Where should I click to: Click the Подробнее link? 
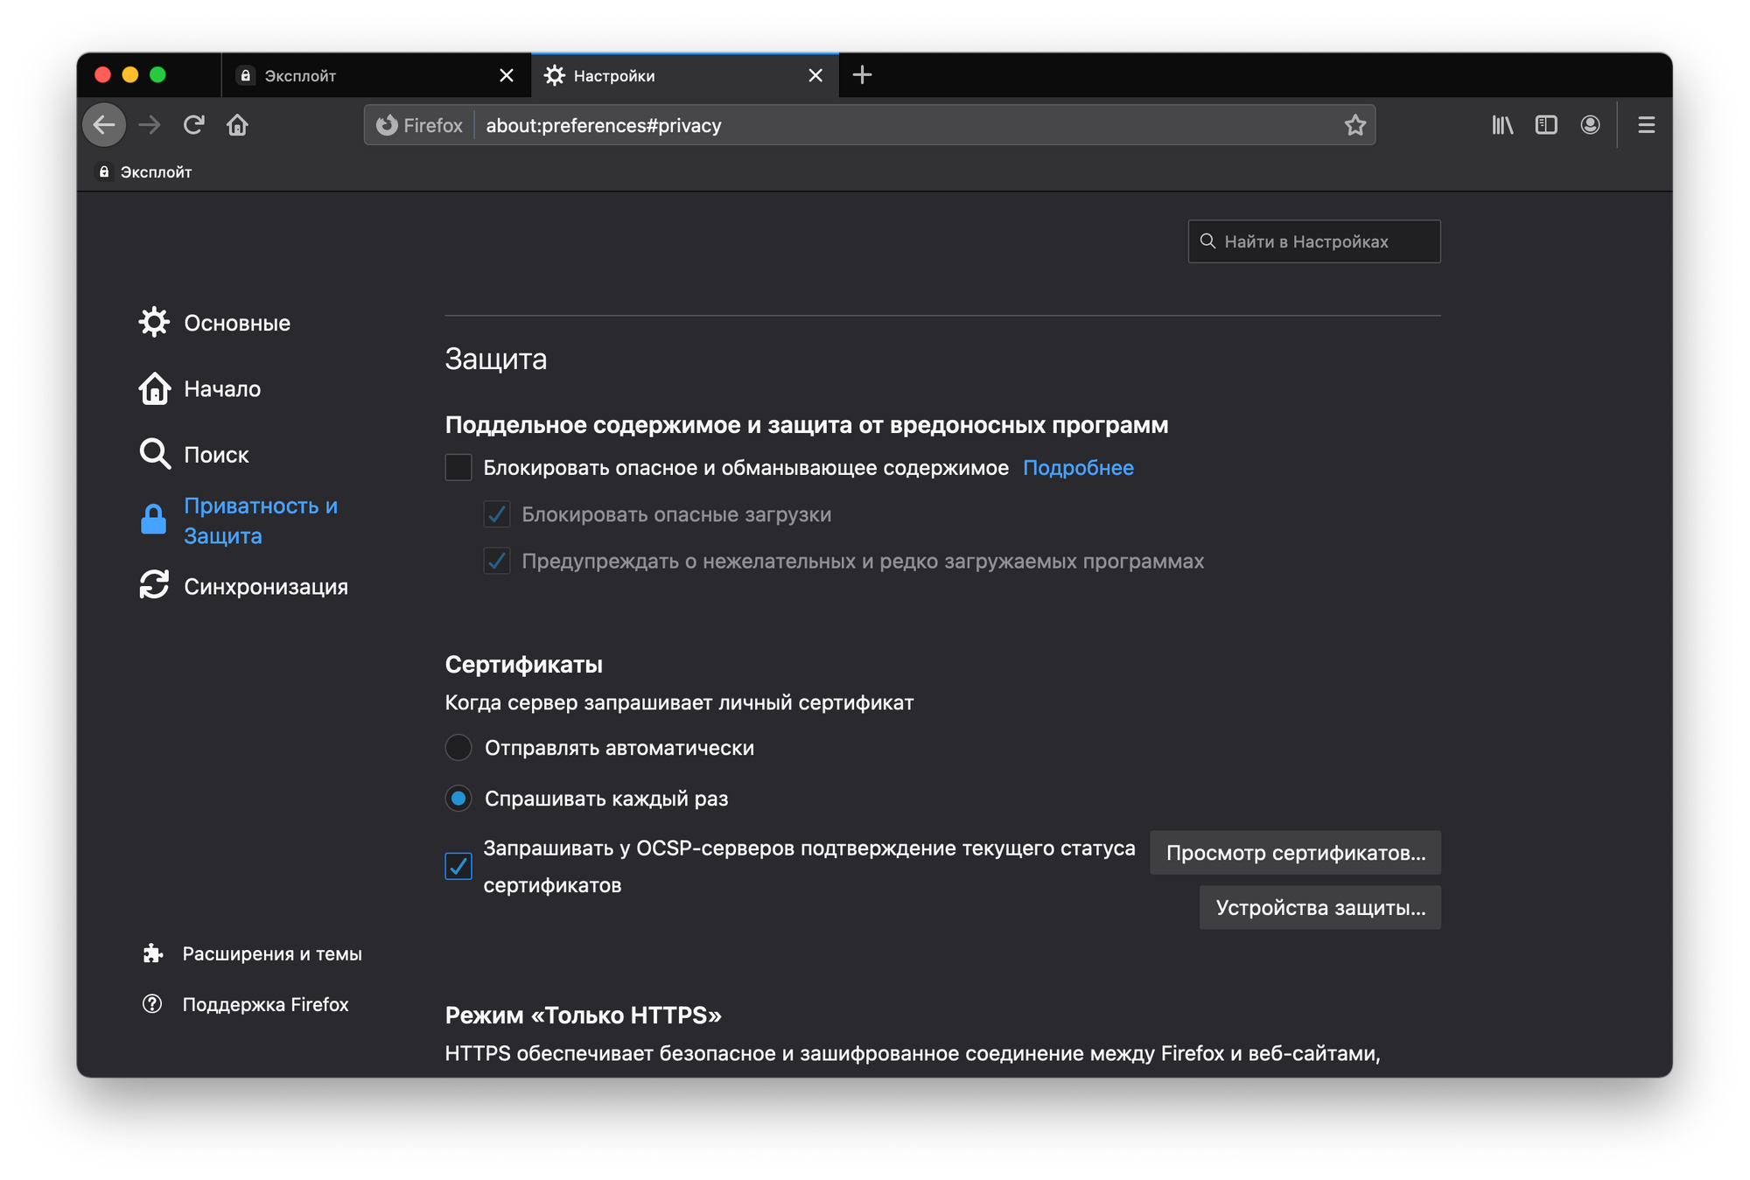click(1078, 468)
